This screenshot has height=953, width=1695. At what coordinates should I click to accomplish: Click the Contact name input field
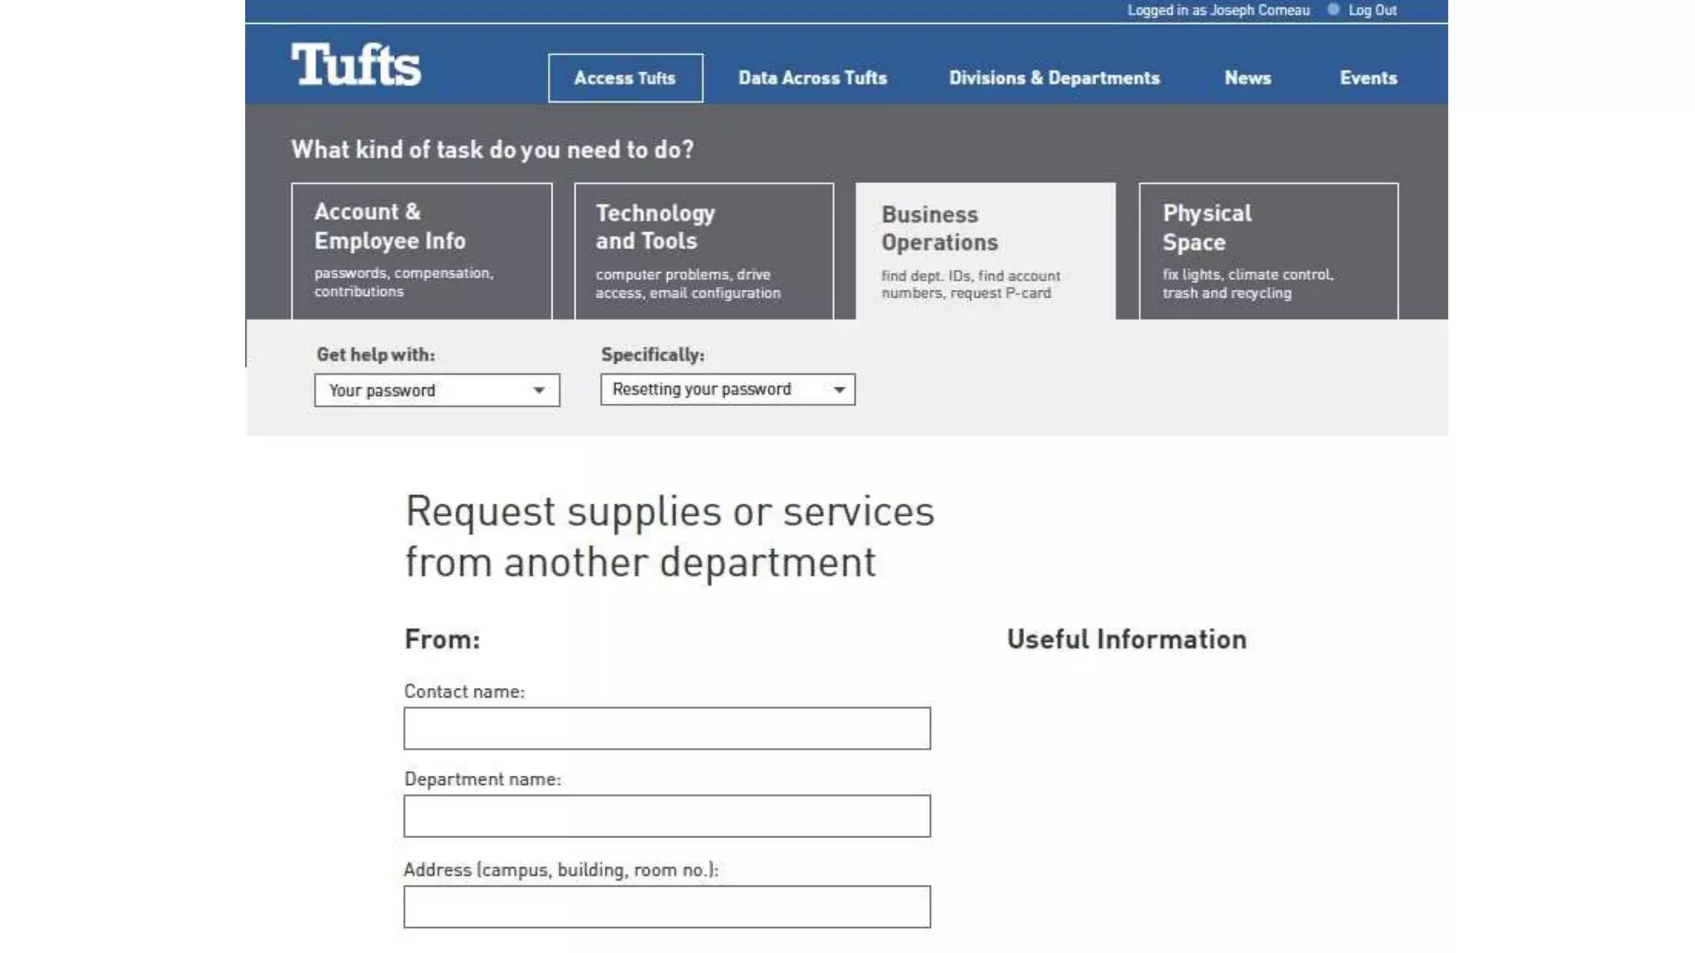[667, 728]
